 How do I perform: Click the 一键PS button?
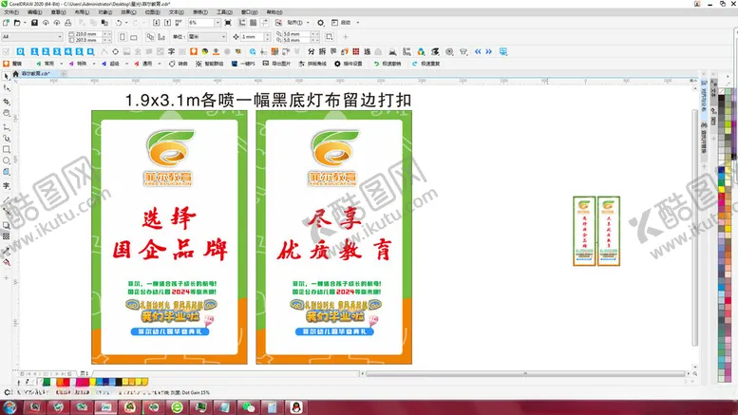[243, 64]
